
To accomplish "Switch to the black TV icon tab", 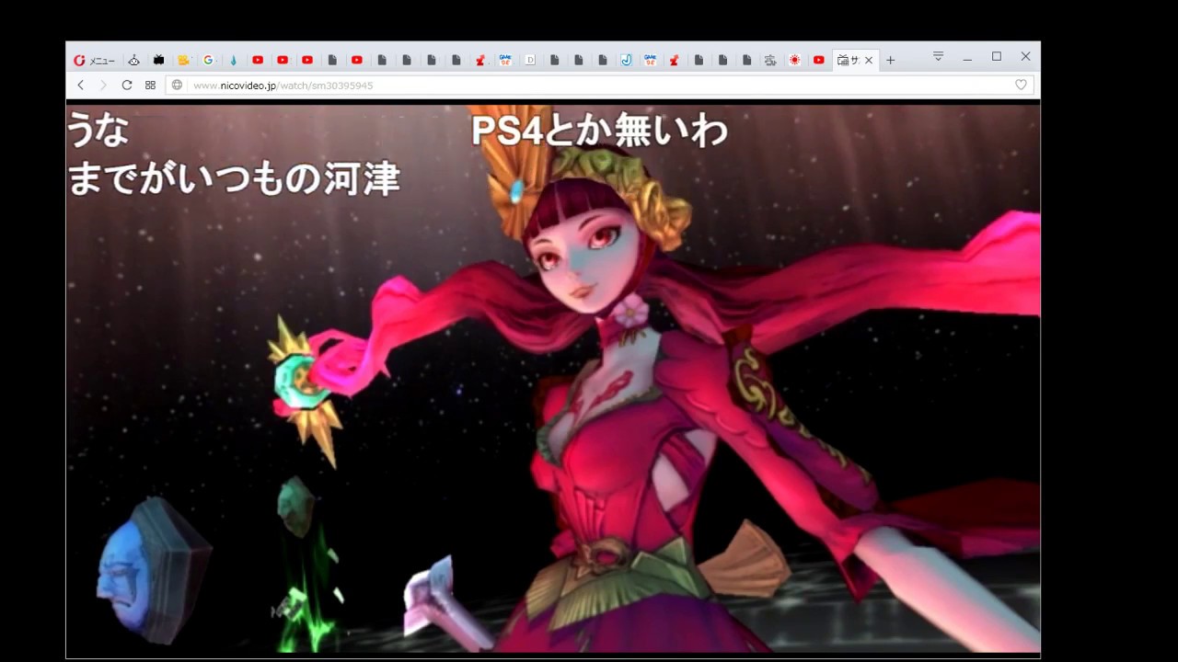I will coord(158,60).
